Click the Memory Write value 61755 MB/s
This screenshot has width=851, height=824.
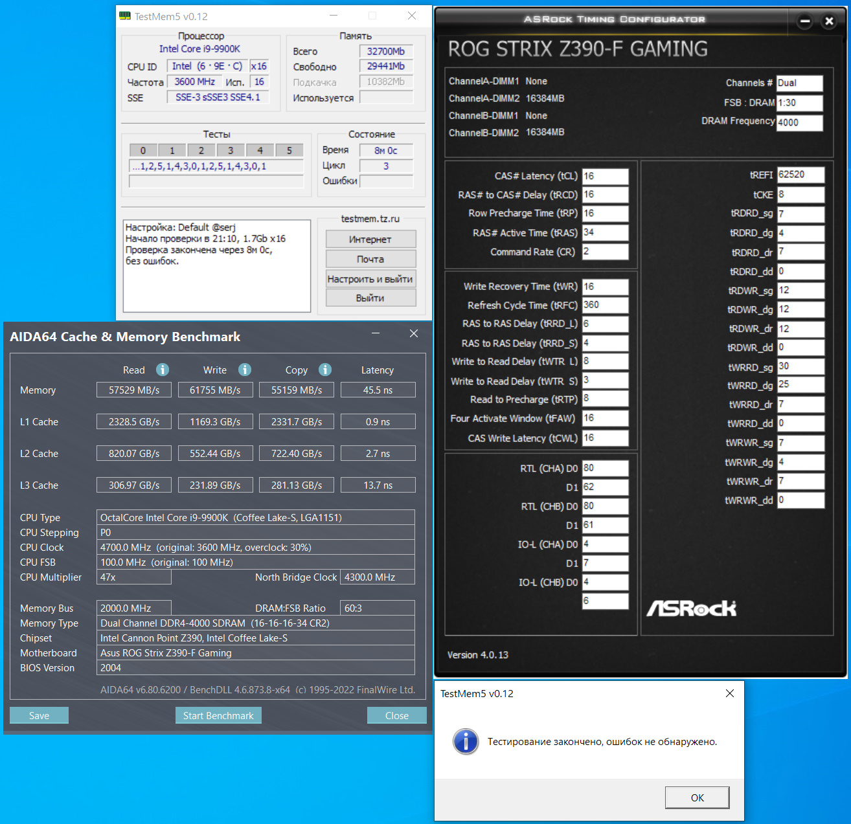(x=215, y=390)
